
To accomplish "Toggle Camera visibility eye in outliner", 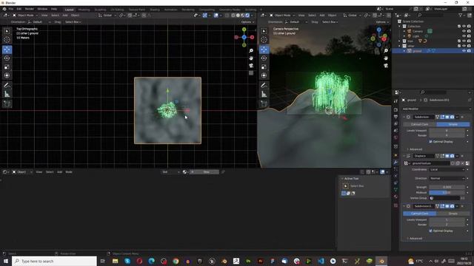I will click(464, 31).
